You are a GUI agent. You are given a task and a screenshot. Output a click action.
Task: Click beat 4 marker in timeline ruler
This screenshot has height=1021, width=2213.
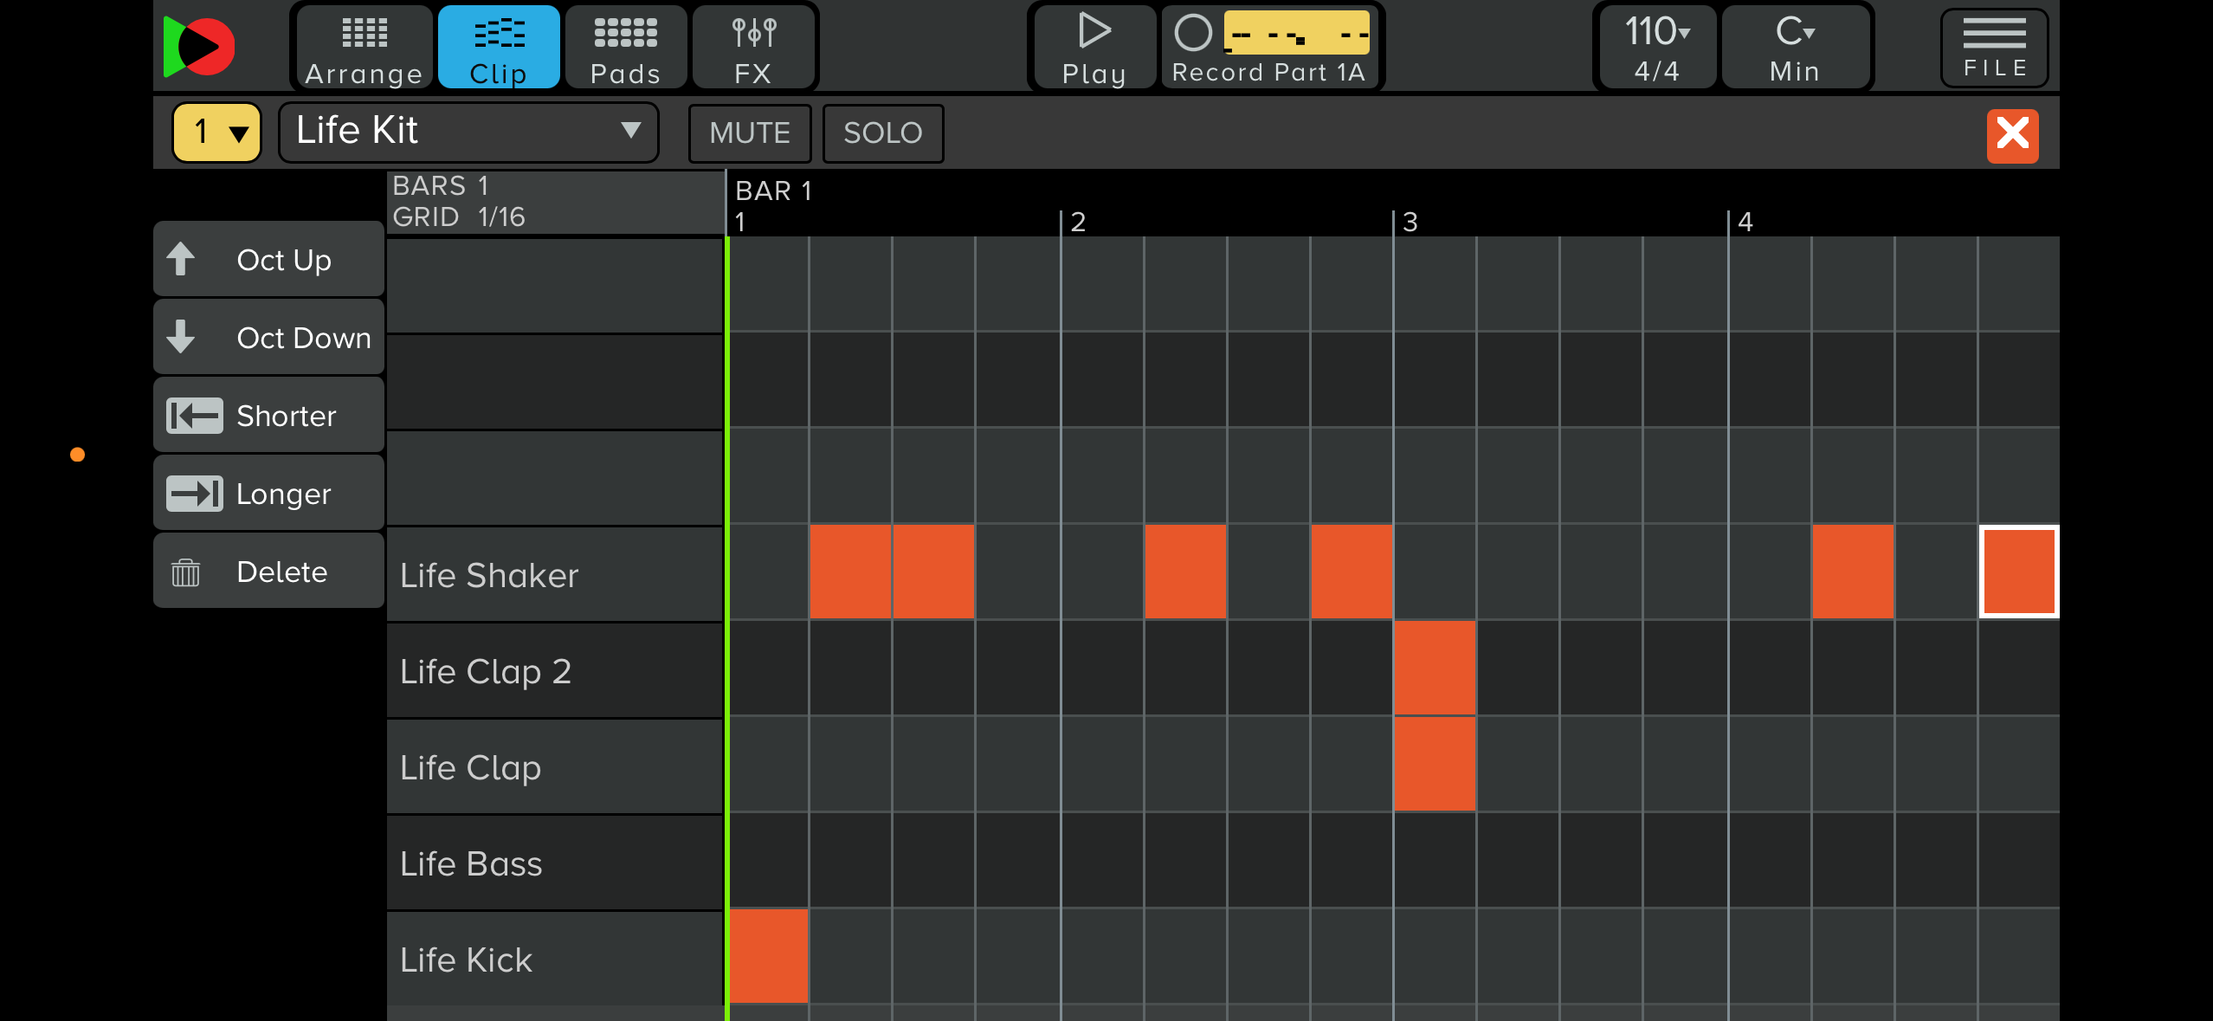1745,222
